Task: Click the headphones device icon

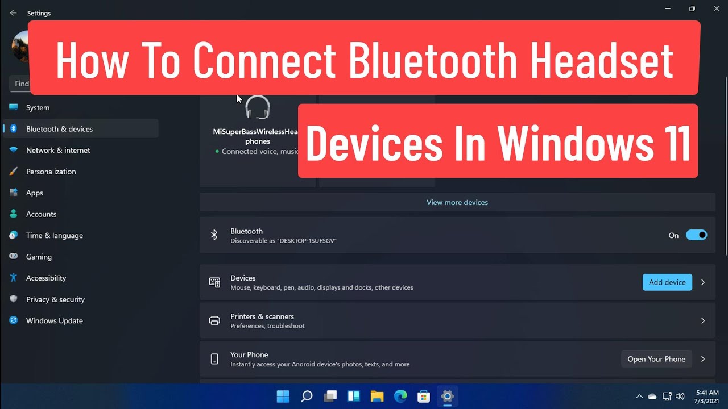Action: 258,107
